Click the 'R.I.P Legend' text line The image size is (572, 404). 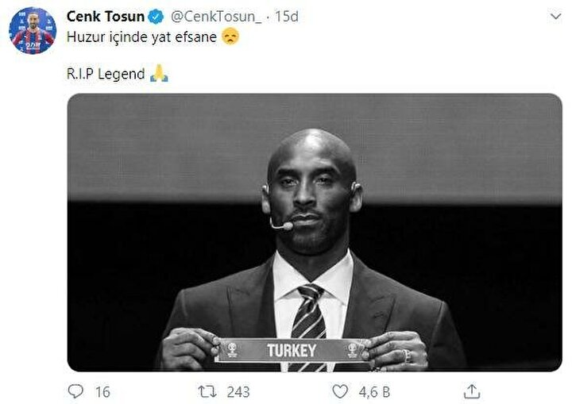coord(106,74)
